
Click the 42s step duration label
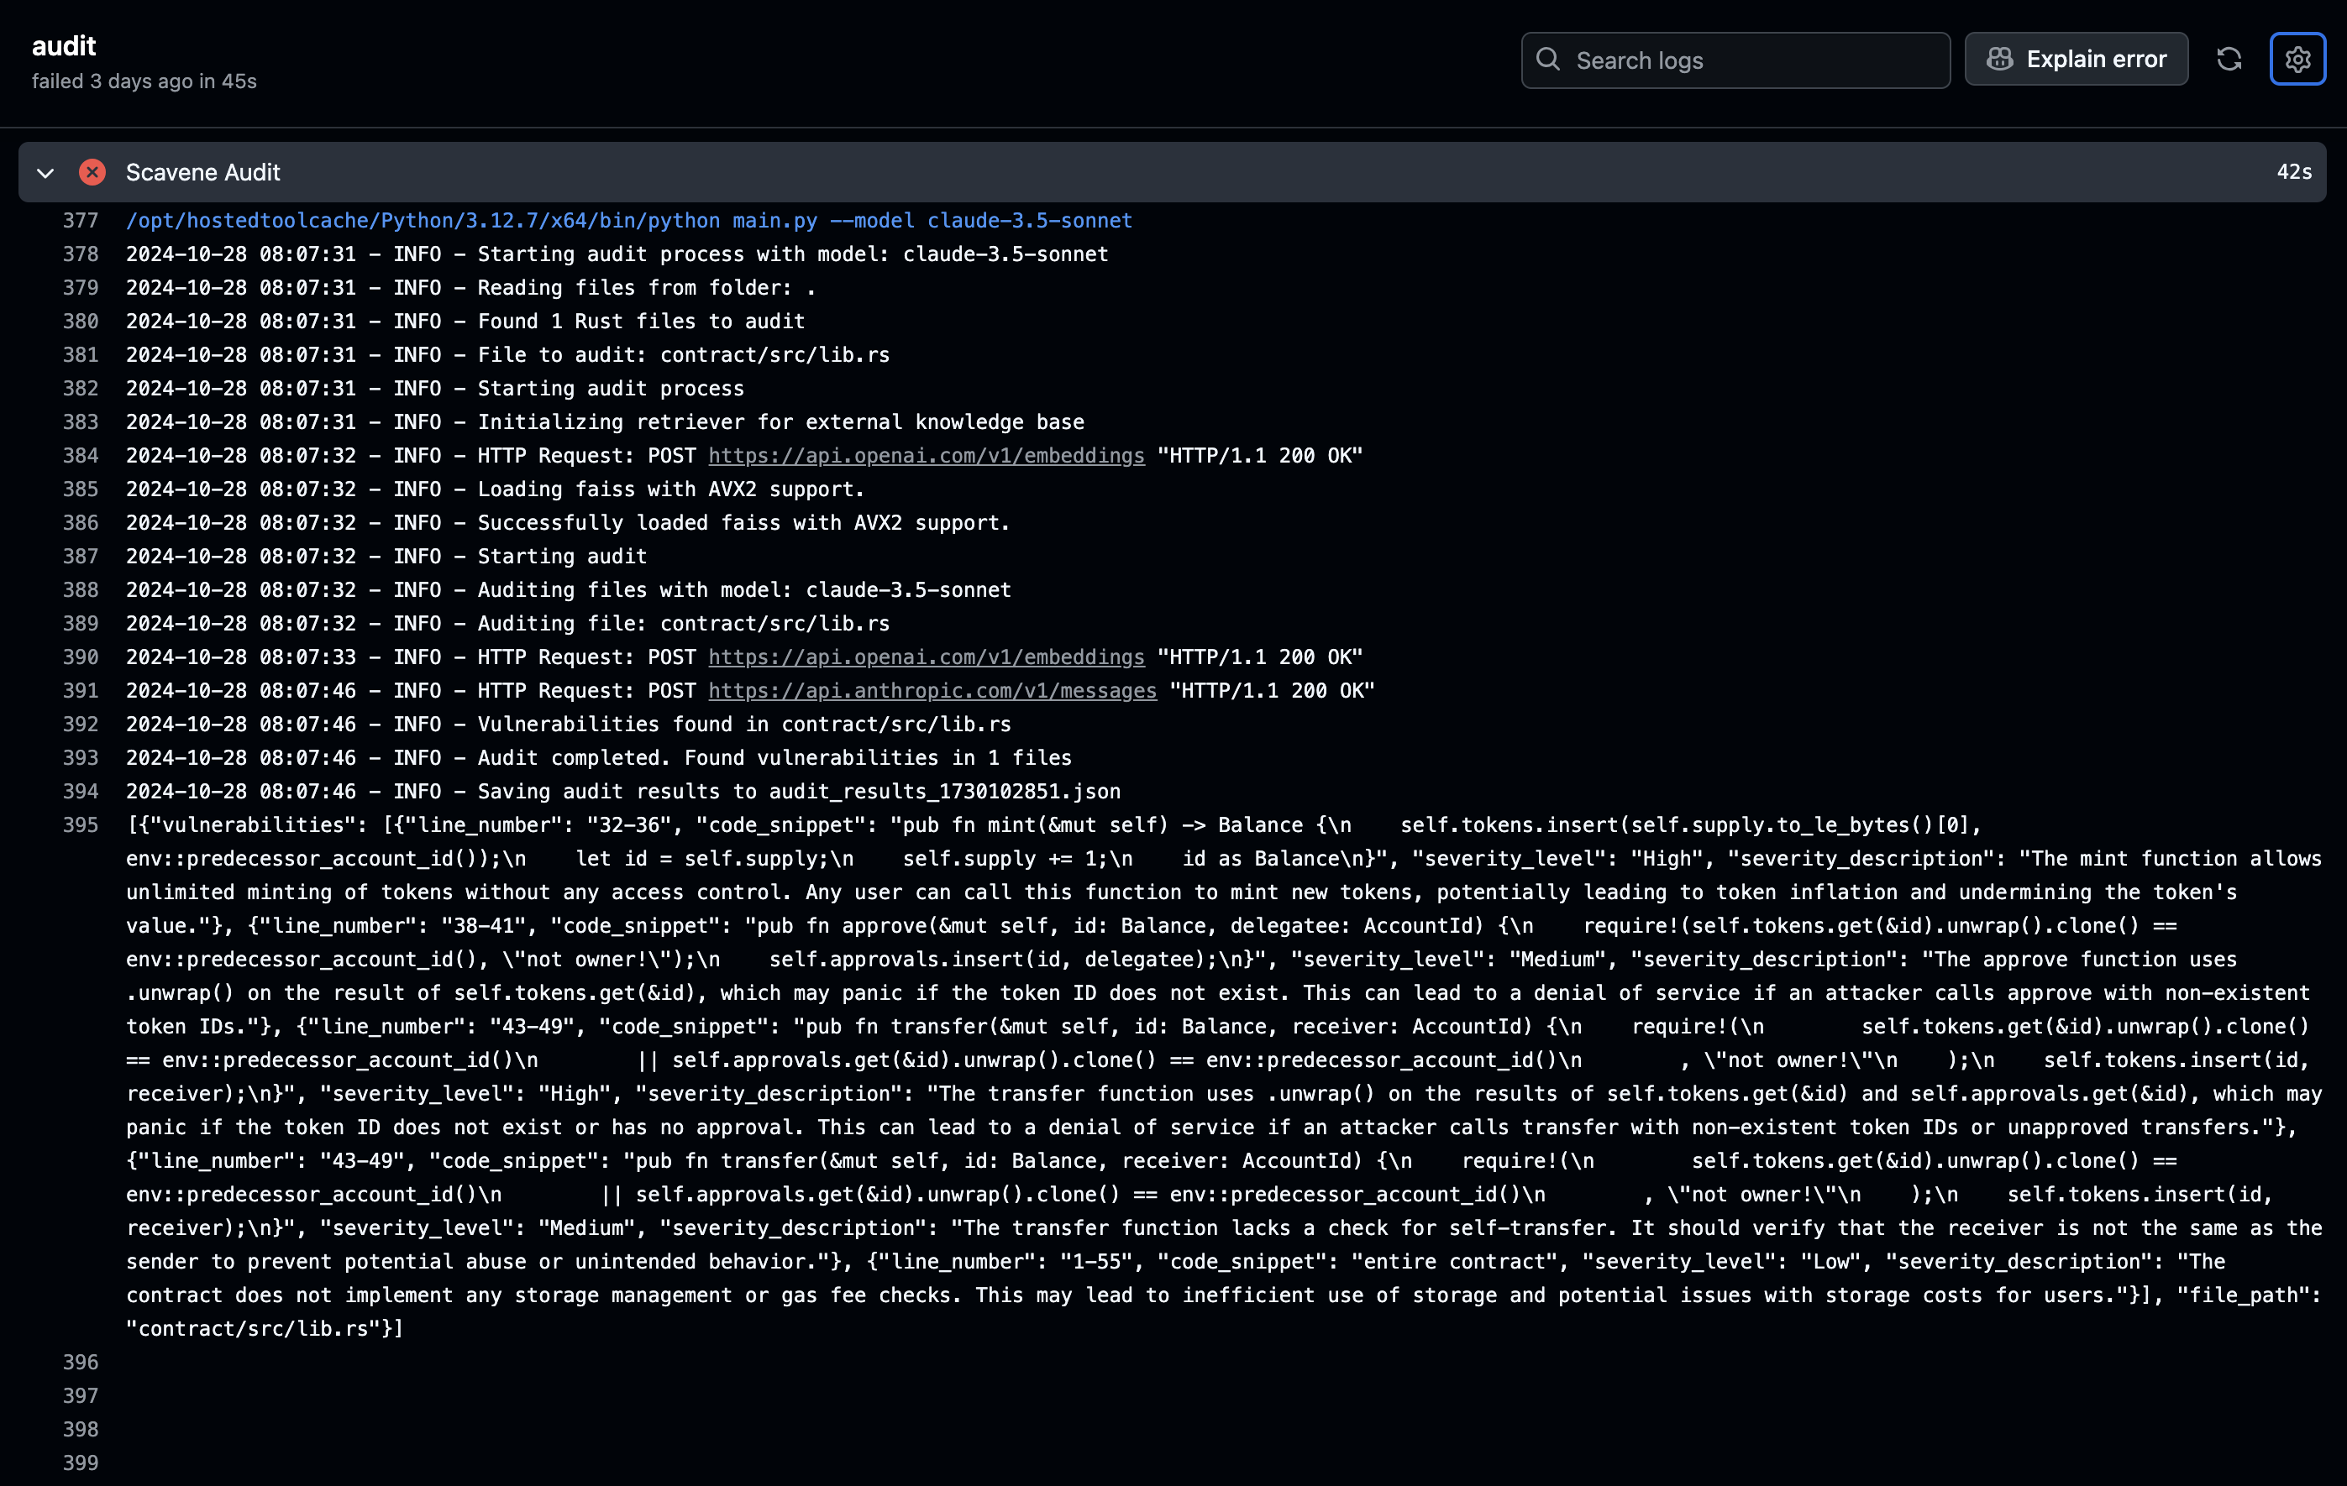(x=2293, y=172)
